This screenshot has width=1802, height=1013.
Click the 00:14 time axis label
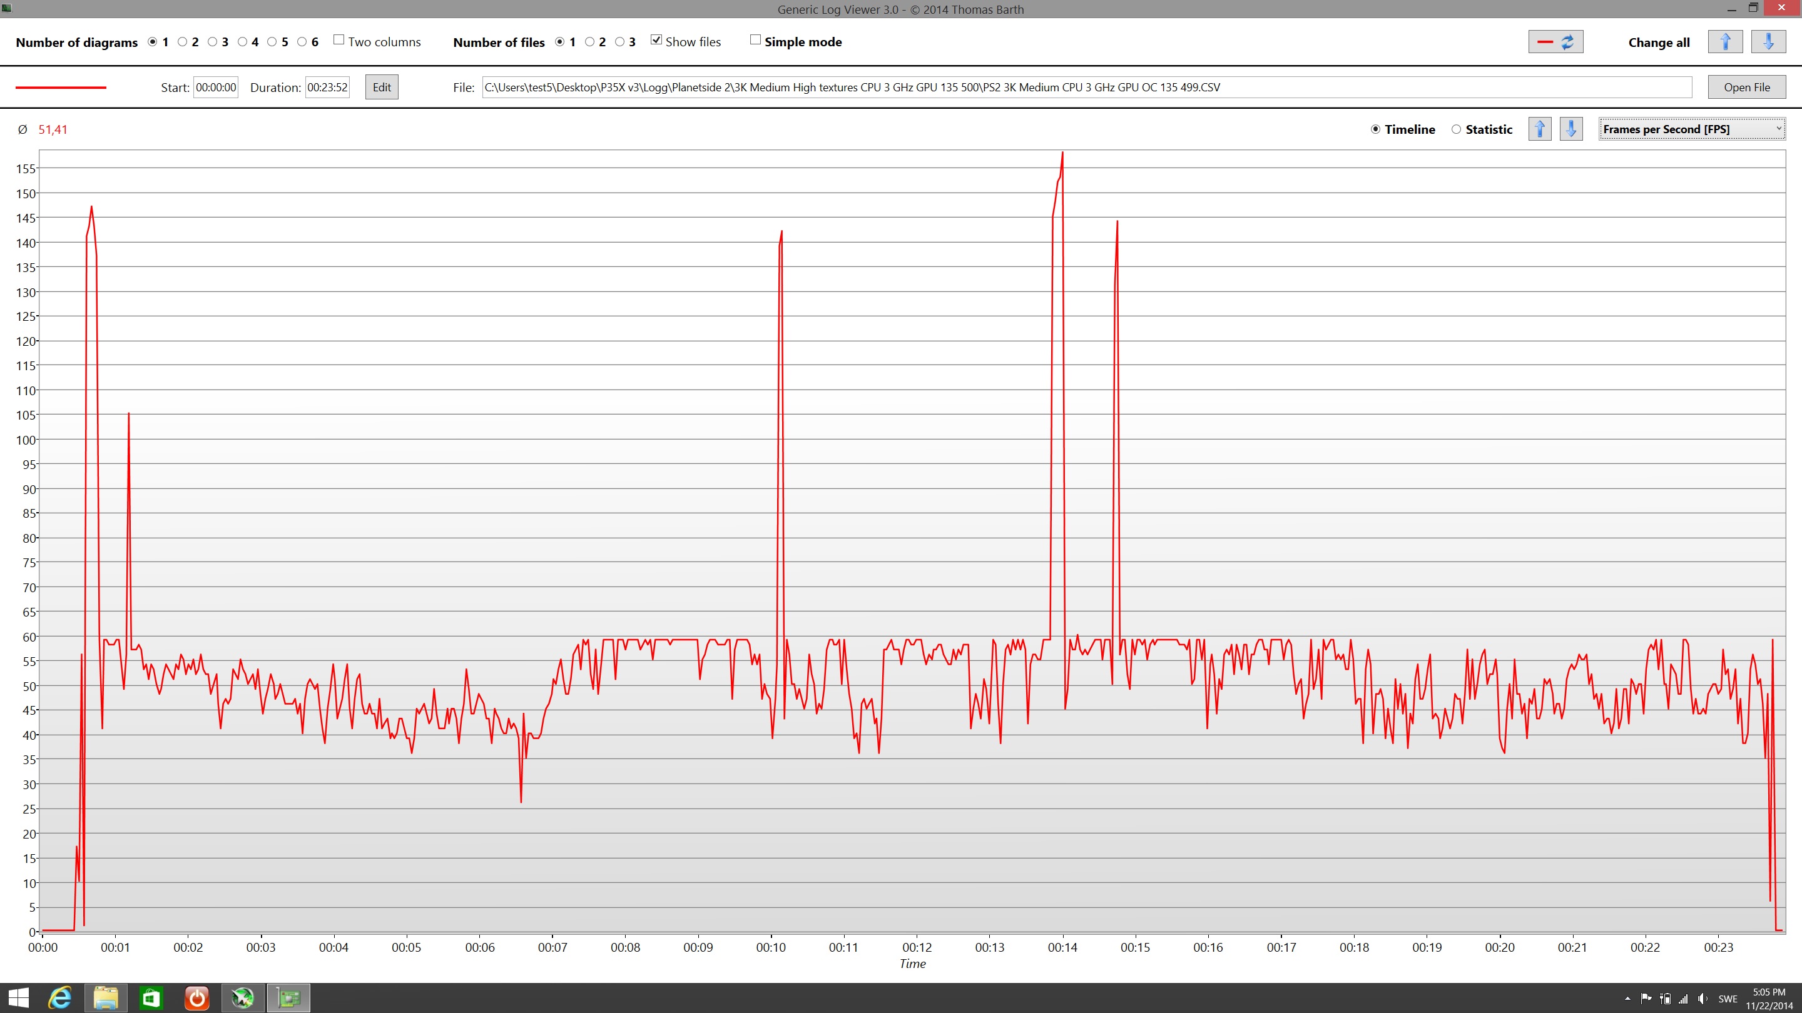(x=1062, y=947)
